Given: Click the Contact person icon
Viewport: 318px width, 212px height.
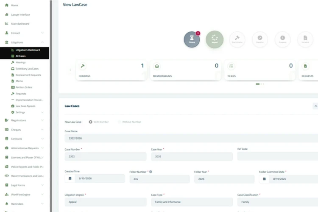Looking at the screenshot, I should point(7,33).
